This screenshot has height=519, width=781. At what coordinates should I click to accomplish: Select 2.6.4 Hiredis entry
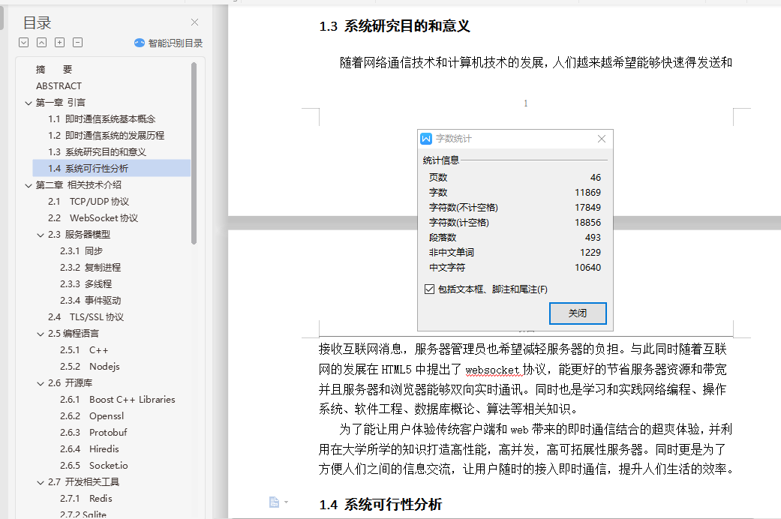point(89,448)
